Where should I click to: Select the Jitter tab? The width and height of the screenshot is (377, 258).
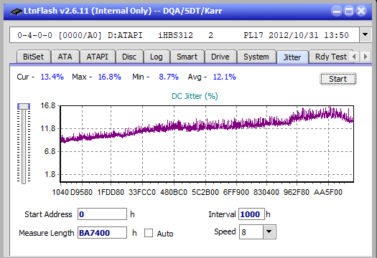click(292, 57)
